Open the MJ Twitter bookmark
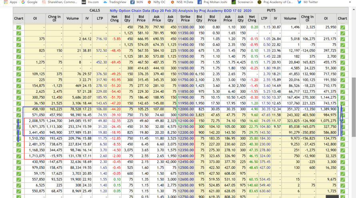This screenshot has height=198, width=356. (x=308, y=2)
